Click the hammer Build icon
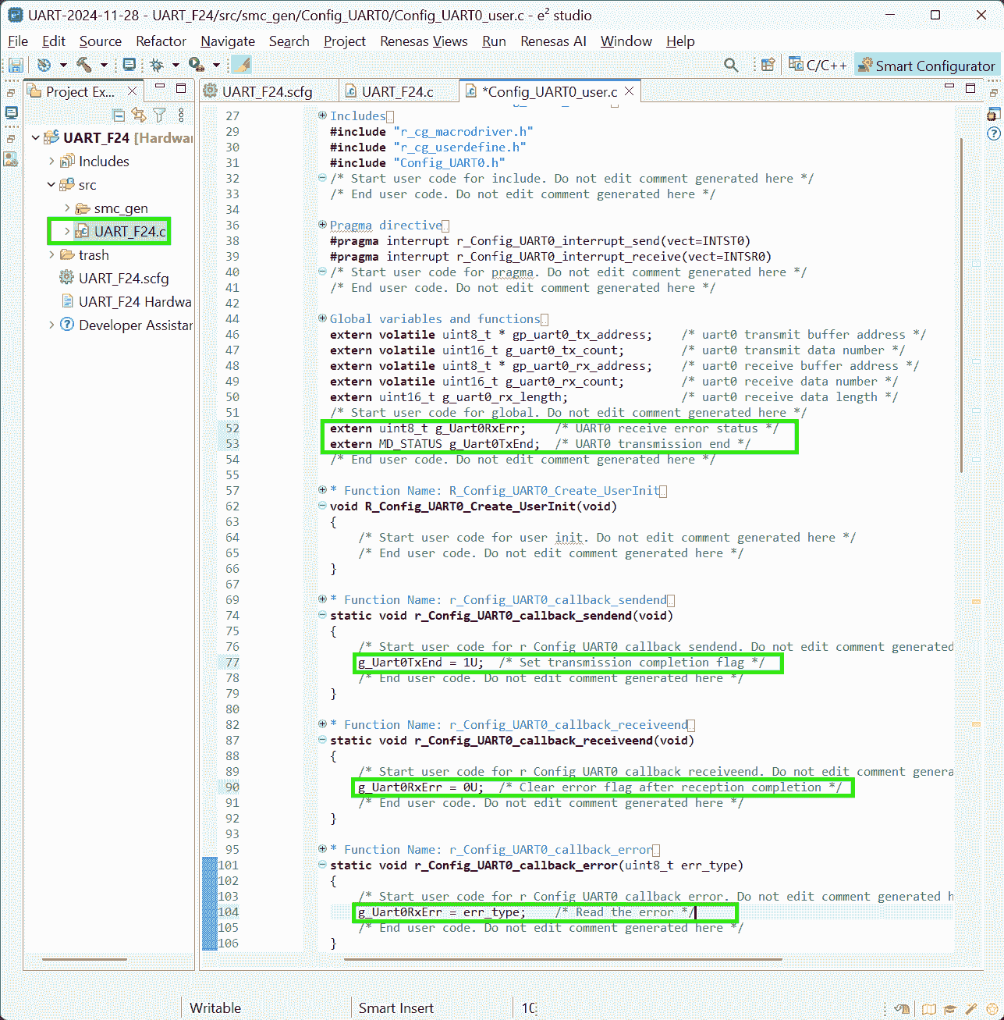This screenshot has width=1004, height=1020. pos(83,66)
